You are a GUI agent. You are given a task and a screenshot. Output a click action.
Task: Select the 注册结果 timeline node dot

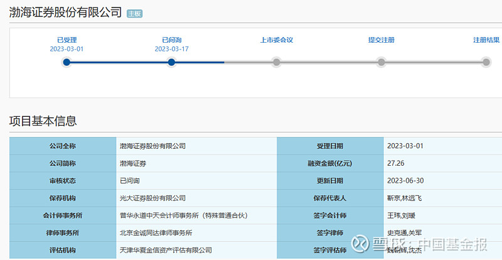[x=486, y=62]
